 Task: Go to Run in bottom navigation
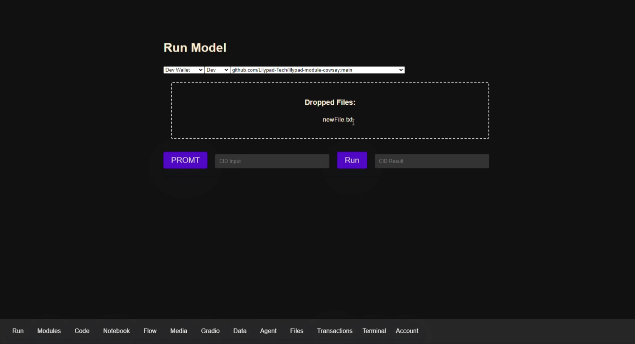(18, 331)
